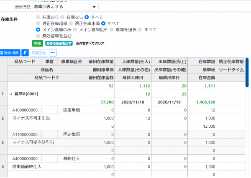Click the 商品受払 button
This screenshot has height=178, width=251.
[39, 53]
